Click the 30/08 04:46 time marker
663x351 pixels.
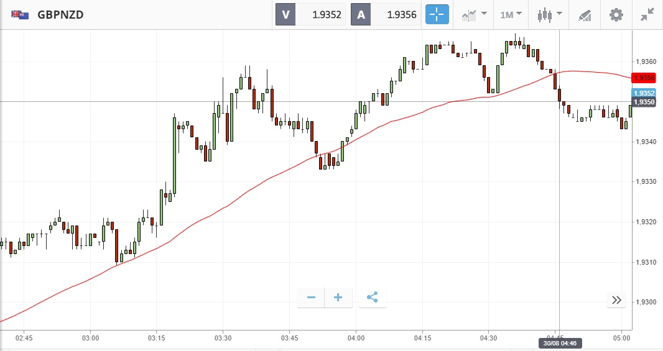[x=560, y=343]
